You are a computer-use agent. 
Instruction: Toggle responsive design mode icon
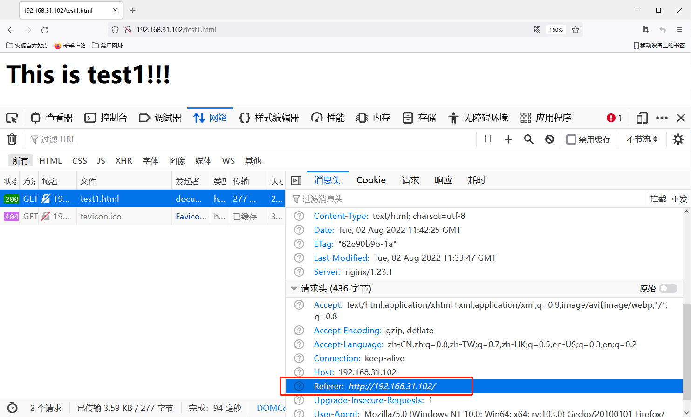[642, 118]
